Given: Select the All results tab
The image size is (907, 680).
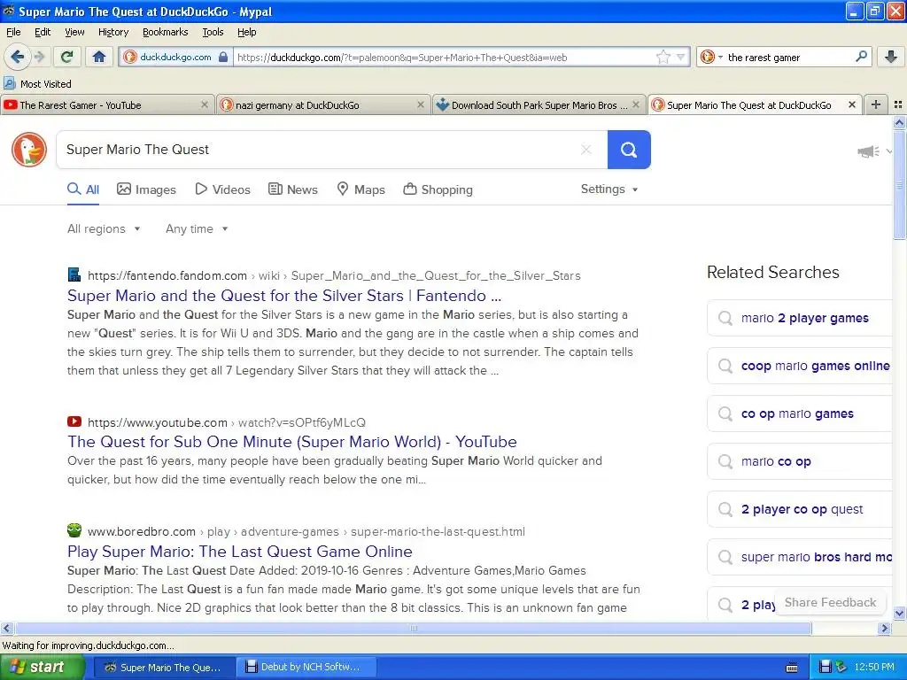Looking at the screenshot, I should (x=83, y=189).
